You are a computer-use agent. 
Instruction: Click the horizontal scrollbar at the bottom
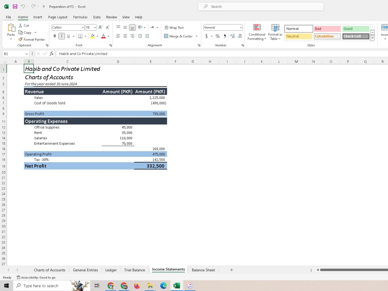point(354,270)
